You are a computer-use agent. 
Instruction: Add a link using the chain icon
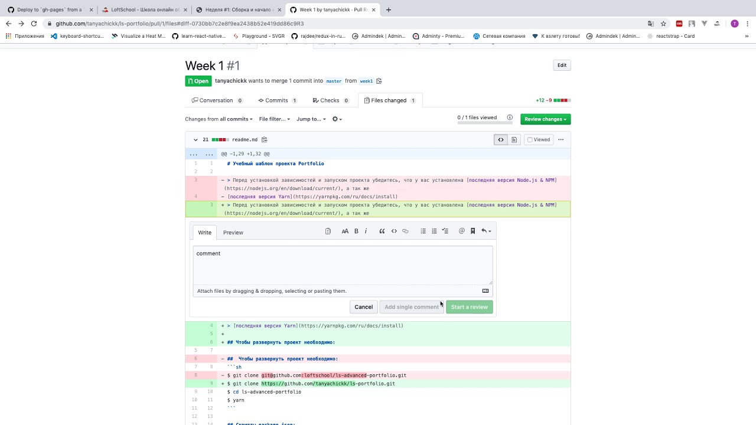click(405, 231)
